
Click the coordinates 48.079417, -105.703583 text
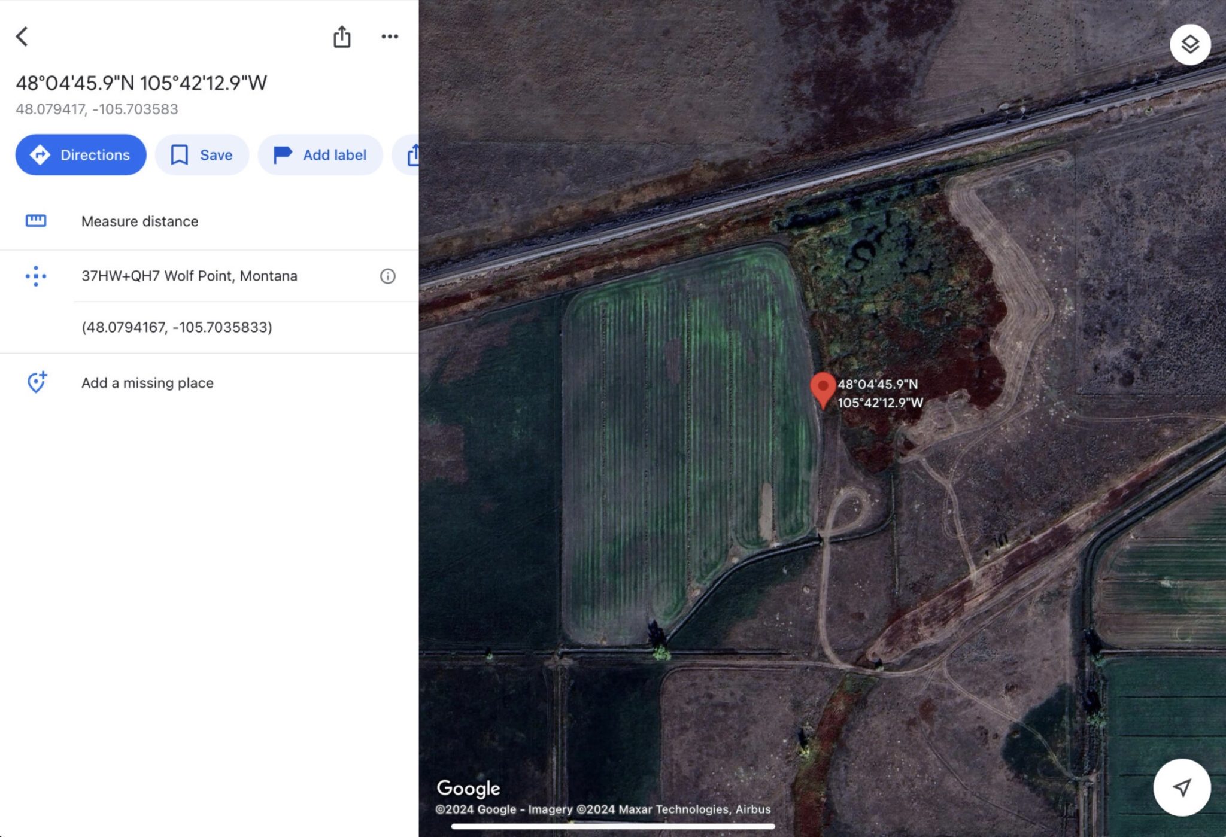(97, 109)
